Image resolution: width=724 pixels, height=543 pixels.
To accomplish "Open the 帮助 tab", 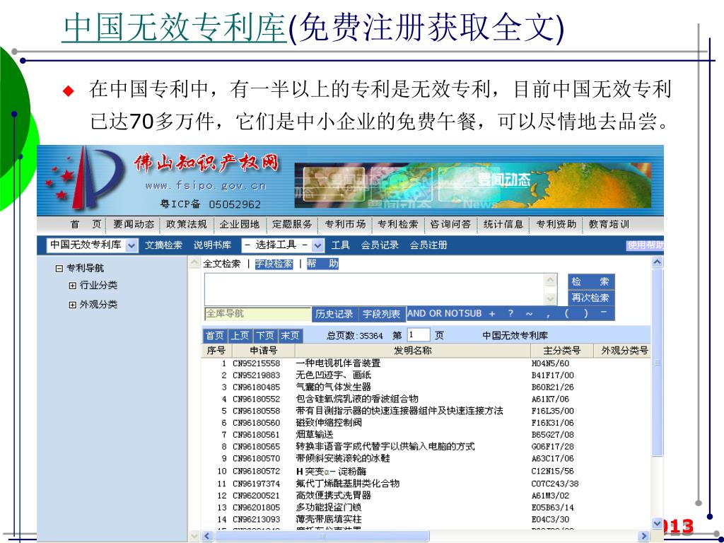I will tap(322, 264).
